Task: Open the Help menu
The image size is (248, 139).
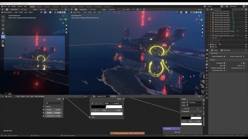Action: coord(25,7)
